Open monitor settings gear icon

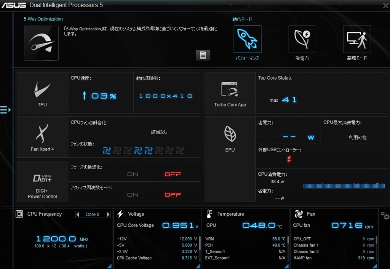(x=385, y=216)
